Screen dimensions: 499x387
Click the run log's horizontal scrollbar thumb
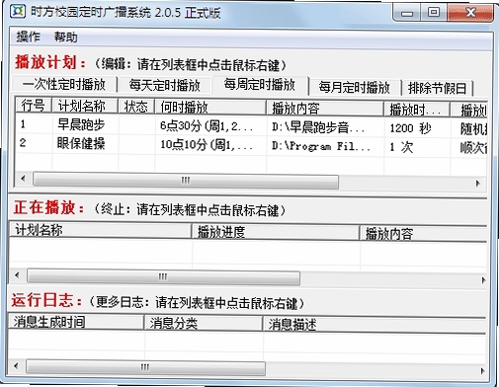145,367
